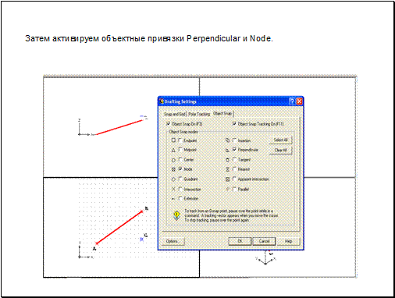Enable the Insertion snap checkbox

pos(234,140)
